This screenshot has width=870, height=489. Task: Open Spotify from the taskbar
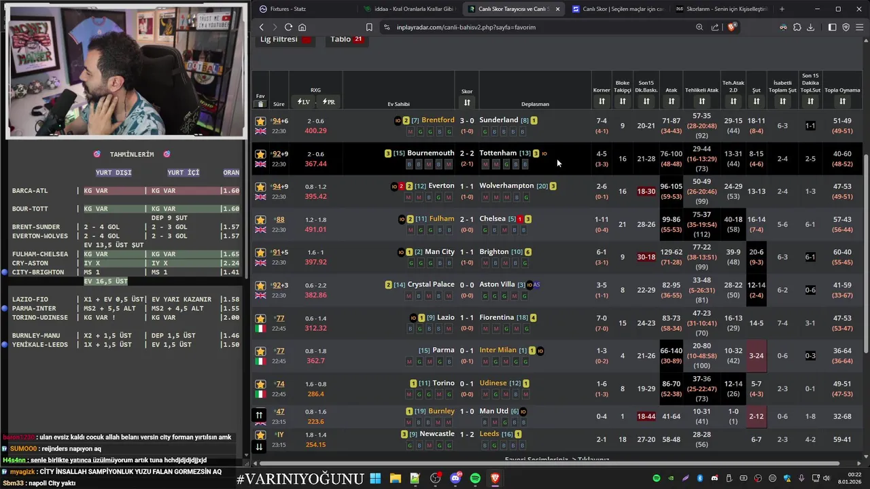click(475, 478)
